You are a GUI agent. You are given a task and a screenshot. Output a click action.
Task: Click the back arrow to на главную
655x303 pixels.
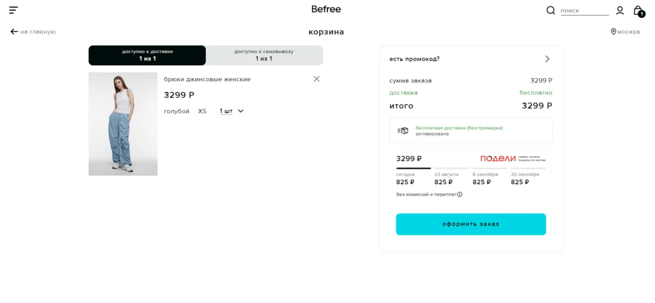point(14,31)
